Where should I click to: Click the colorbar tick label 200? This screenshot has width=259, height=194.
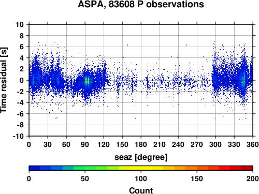(253, 179)
